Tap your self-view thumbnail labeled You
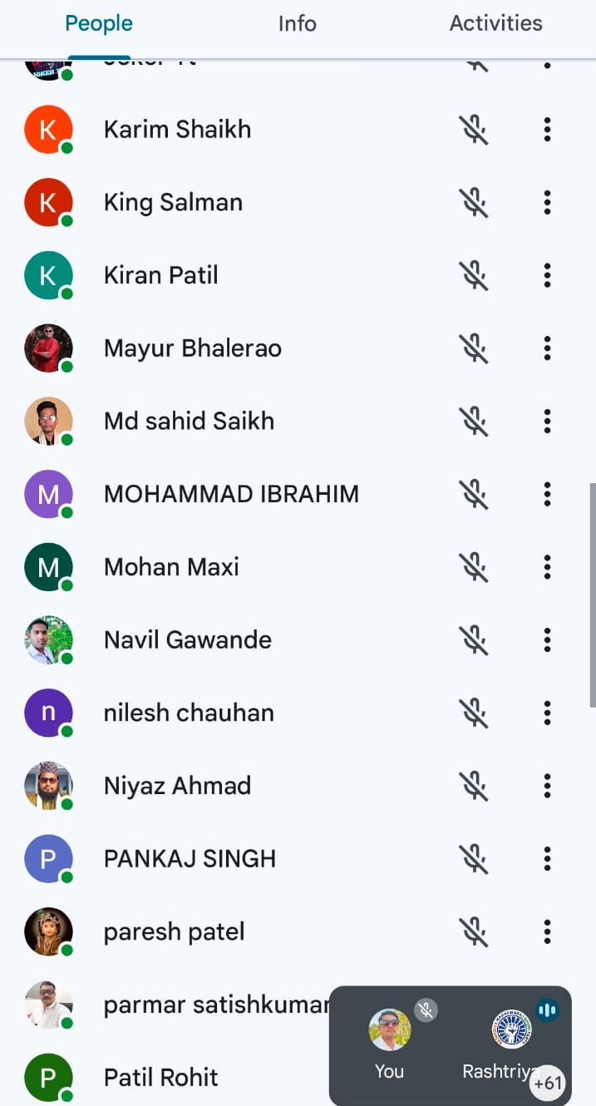The width and height of the screenshot is (596, 1106). (390, 1031)
